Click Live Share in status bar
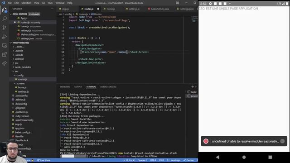 [43, 160]
